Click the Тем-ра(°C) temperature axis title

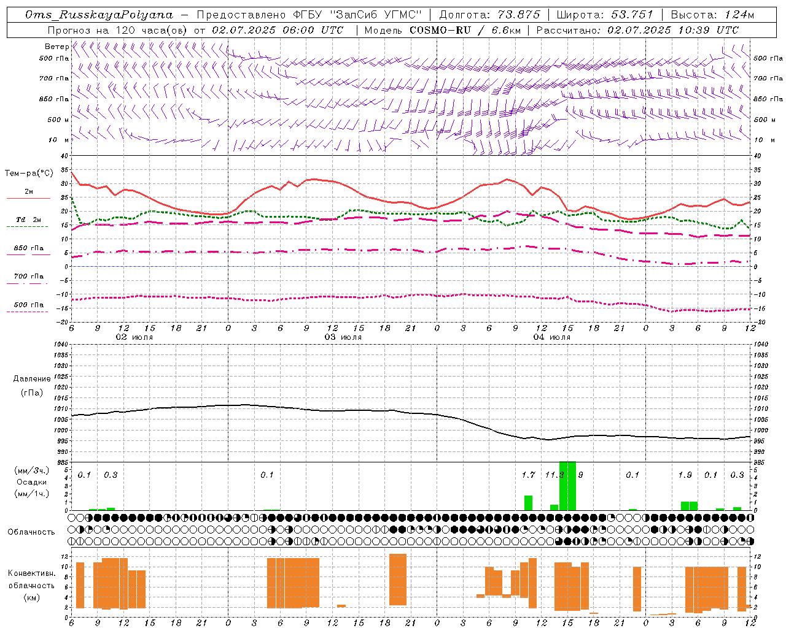tap(29, 174)
